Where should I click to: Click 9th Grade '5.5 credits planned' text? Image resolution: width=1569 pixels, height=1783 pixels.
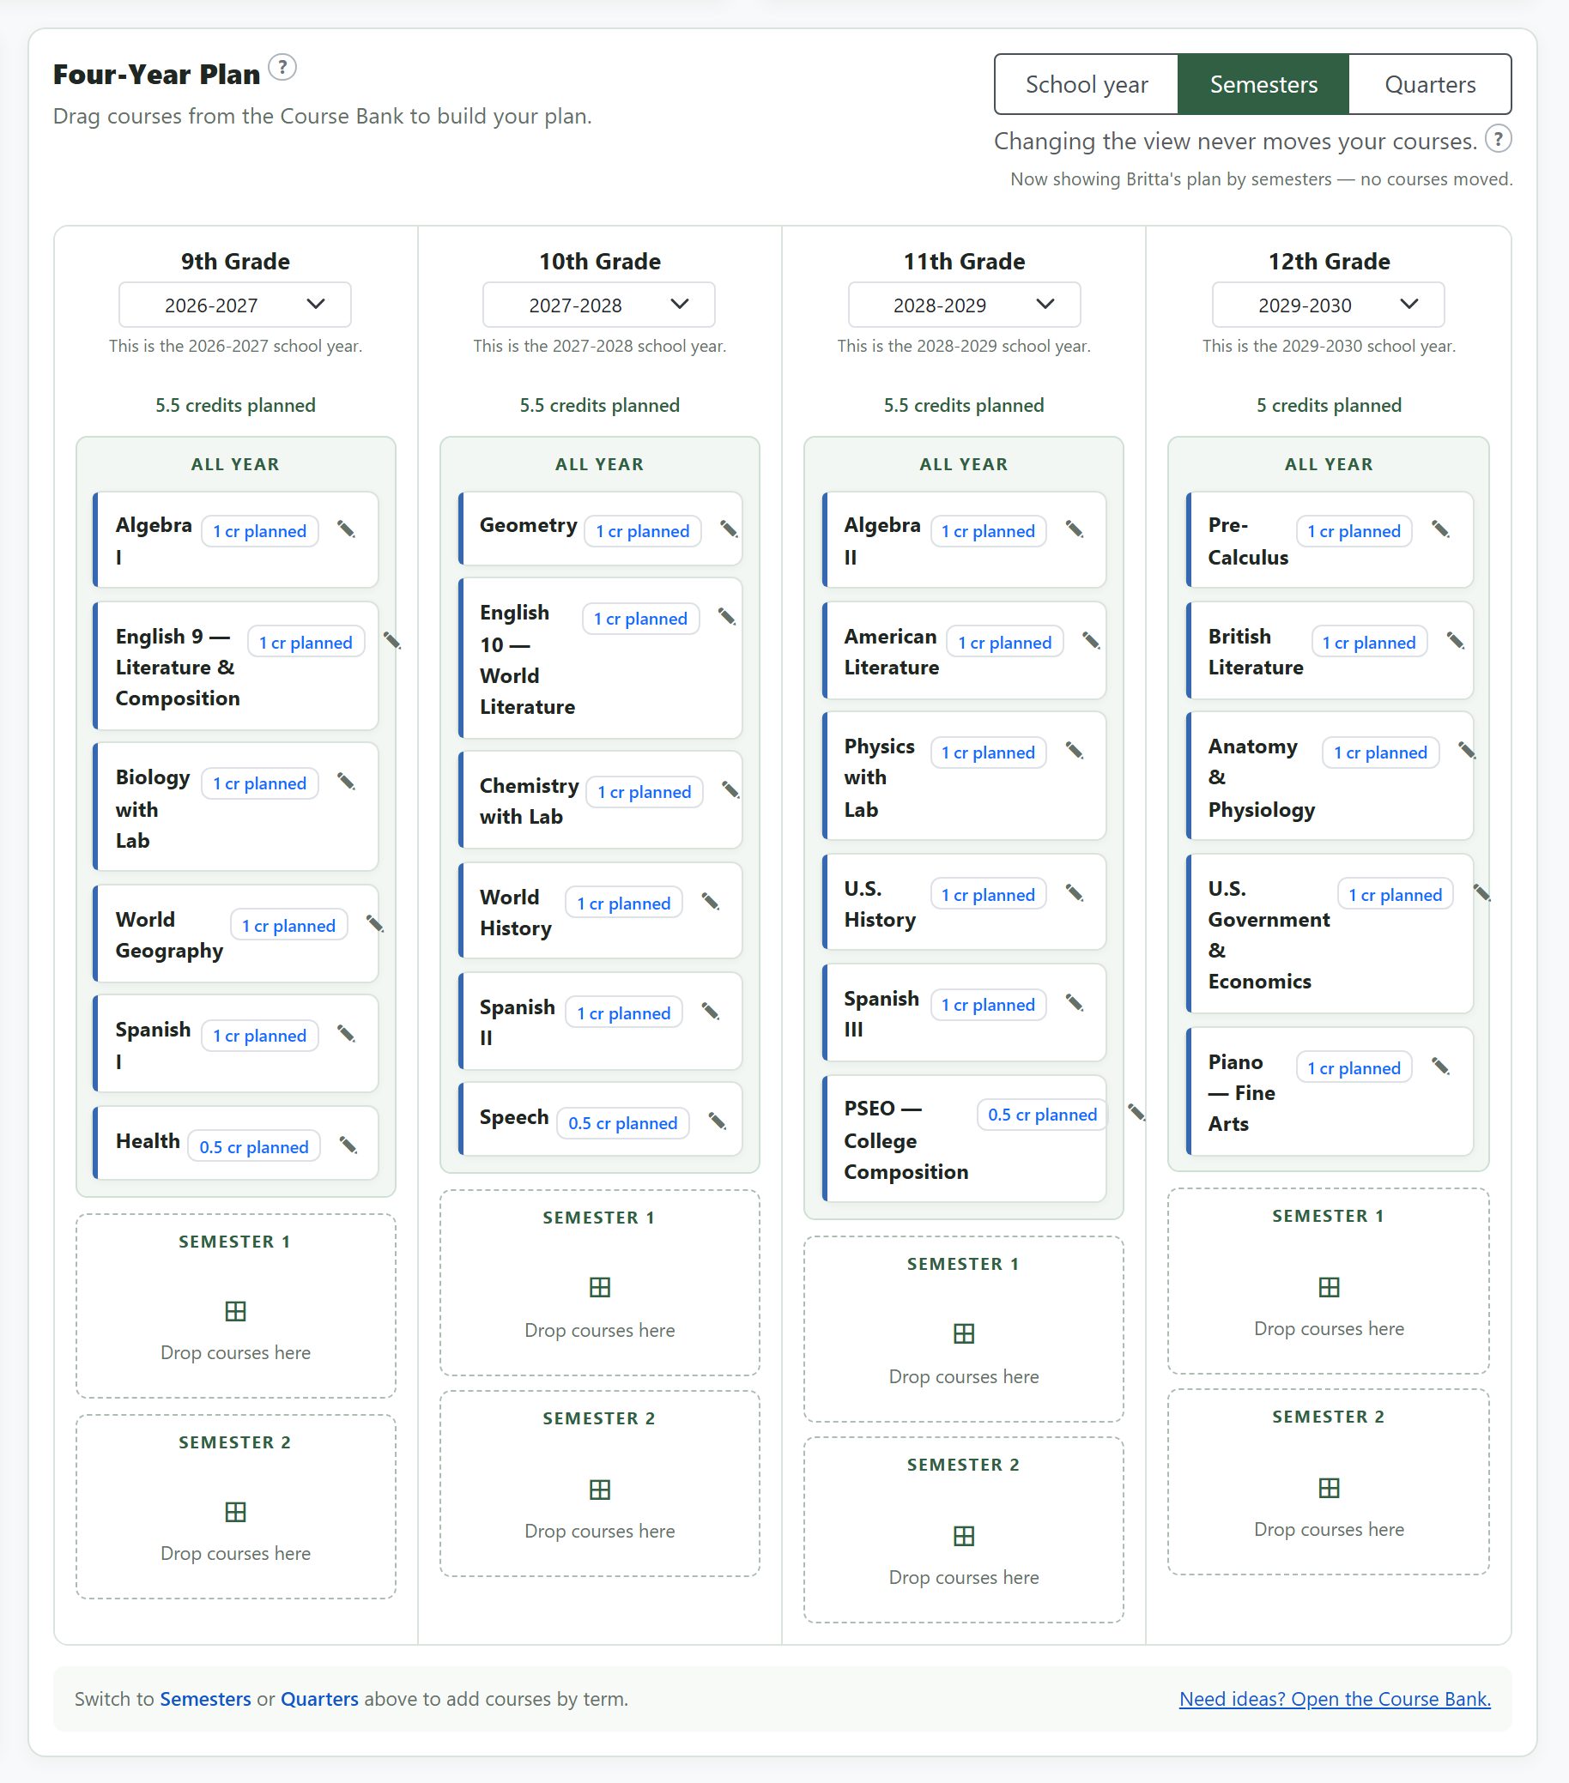(236, 405)
